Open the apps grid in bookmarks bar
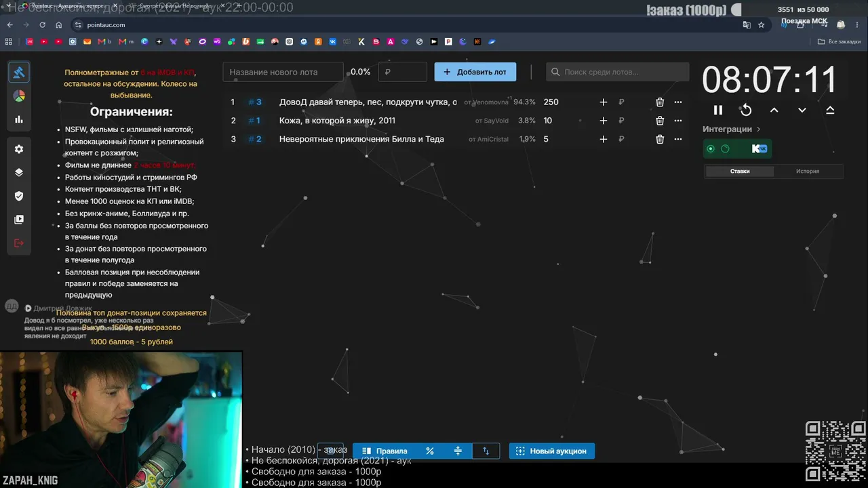868x488 pixels. click(x=9, y=41)
